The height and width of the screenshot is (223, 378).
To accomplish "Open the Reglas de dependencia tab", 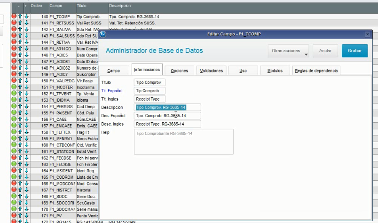I will tap(316, 71).
